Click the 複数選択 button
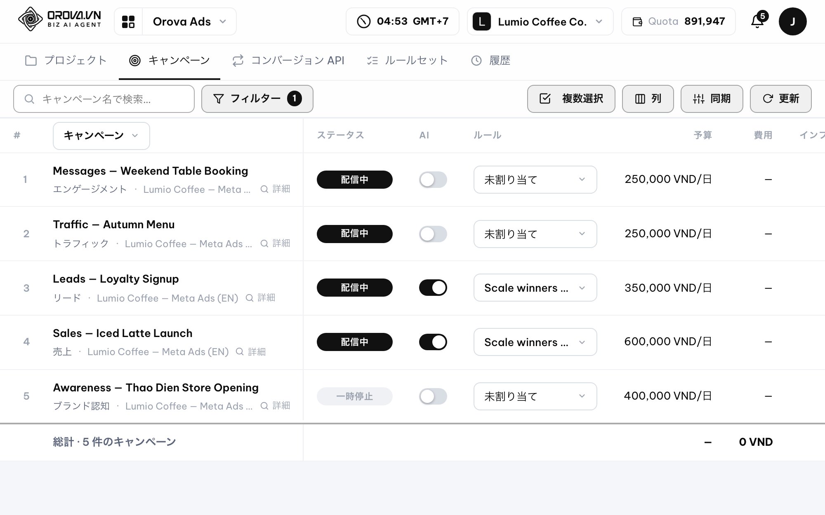This screenshot has height=515, width=825. [571, 99]
